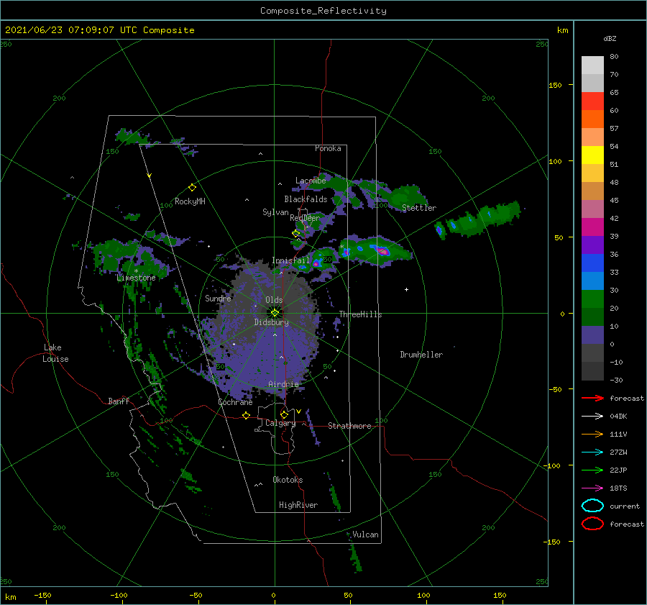647x605 pixels.
Task: Click the blue 33-36 dBZ swatch
Action: pos(592,263)
